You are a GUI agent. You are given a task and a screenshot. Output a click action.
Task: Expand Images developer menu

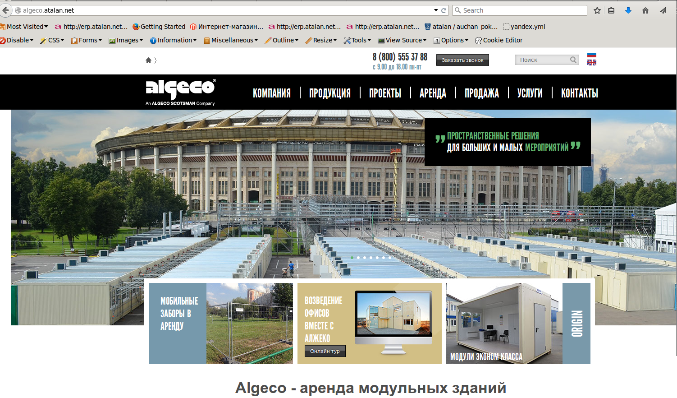(x=126, y=40)
